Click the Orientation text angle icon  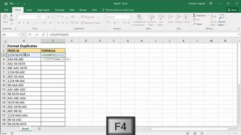(x=73, y=16)
